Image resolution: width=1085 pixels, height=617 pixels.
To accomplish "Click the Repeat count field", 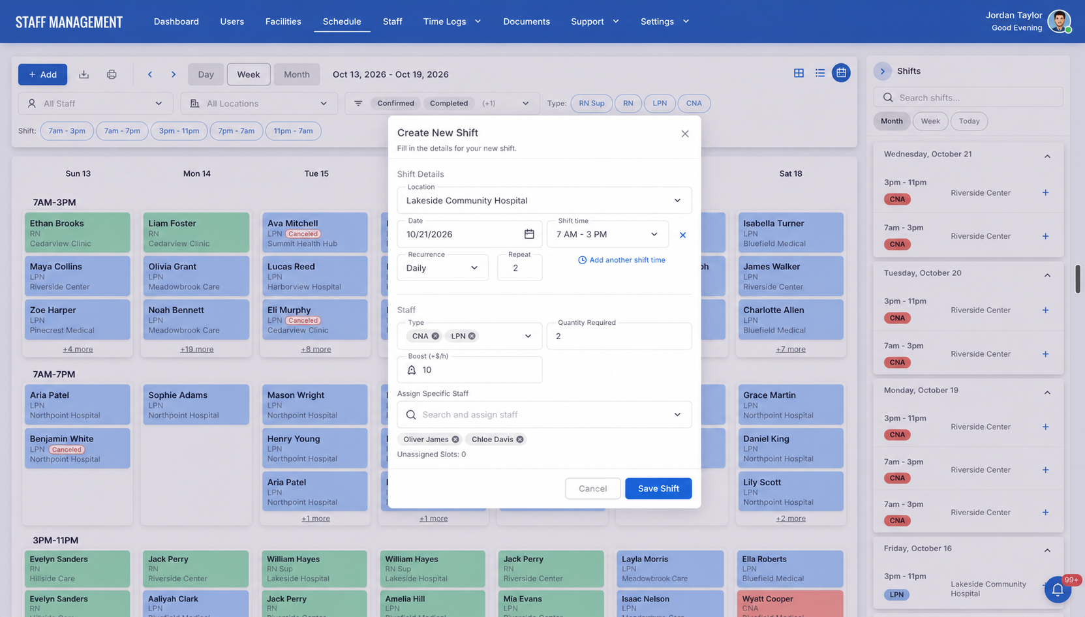I will (x=519, y=268).
